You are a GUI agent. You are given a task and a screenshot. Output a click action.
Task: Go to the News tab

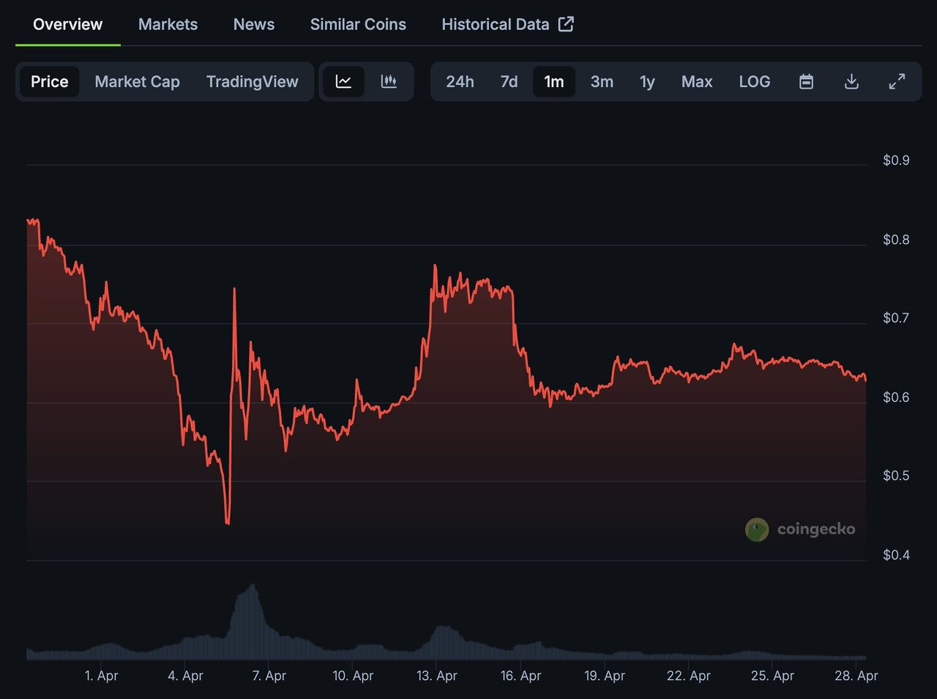(x=253, y=24)
